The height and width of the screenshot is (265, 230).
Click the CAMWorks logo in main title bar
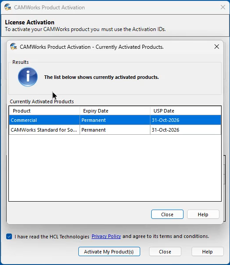(x=8, y=7)
